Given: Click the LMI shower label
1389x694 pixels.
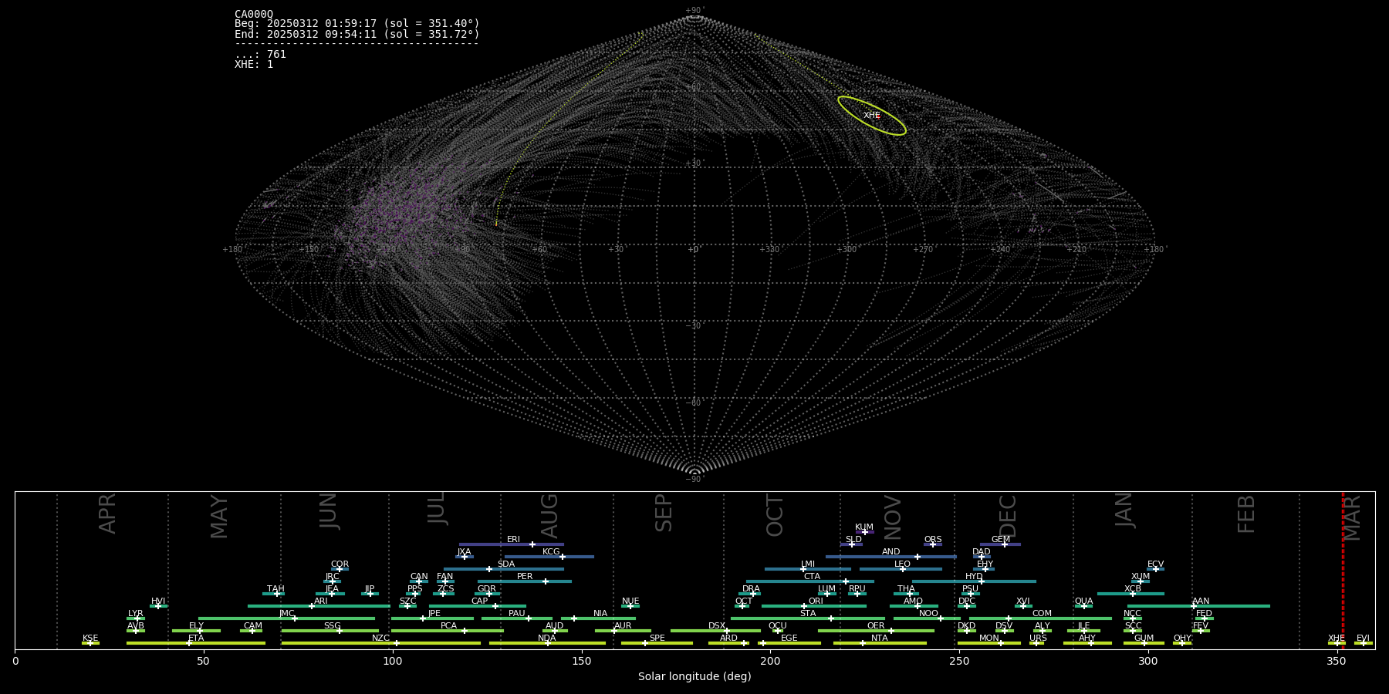Looking at the screenshot, I should tap(808, 564).
